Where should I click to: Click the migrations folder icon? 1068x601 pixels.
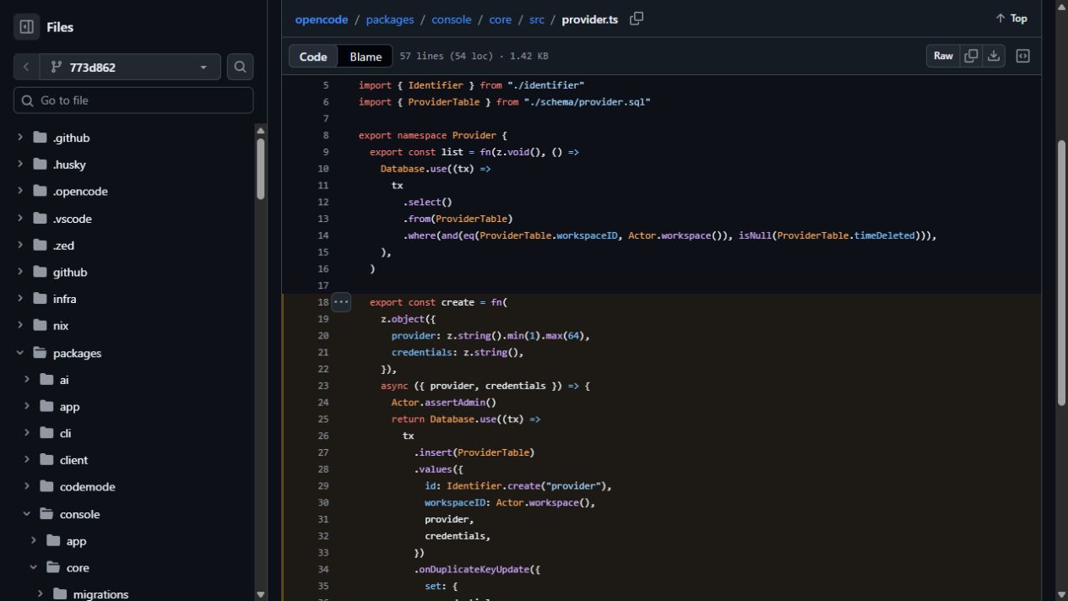(x=60, y=594)
